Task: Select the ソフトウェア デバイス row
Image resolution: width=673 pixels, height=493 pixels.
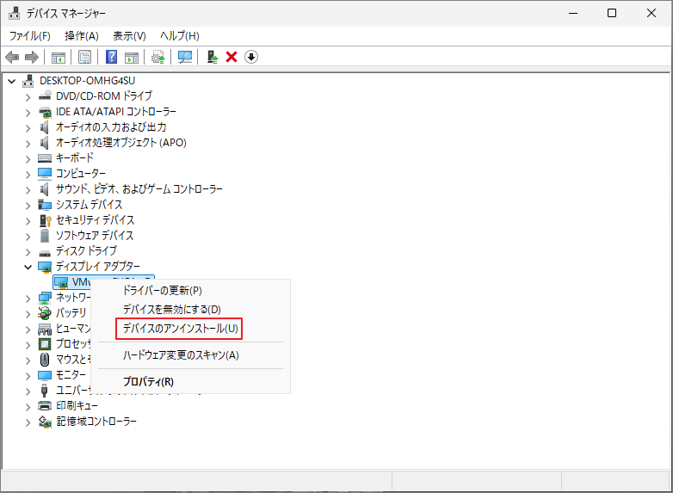Action: (95, 235)
